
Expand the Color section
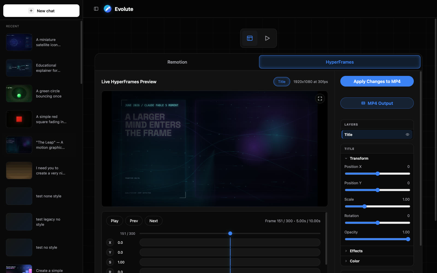(x=377, y=261)
